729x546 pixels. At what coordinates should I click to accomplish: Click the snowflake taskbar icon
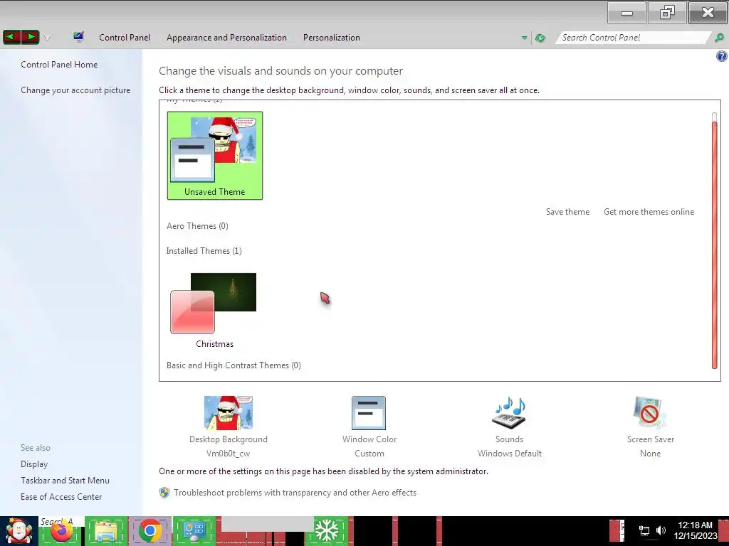(x=327, y=531)
